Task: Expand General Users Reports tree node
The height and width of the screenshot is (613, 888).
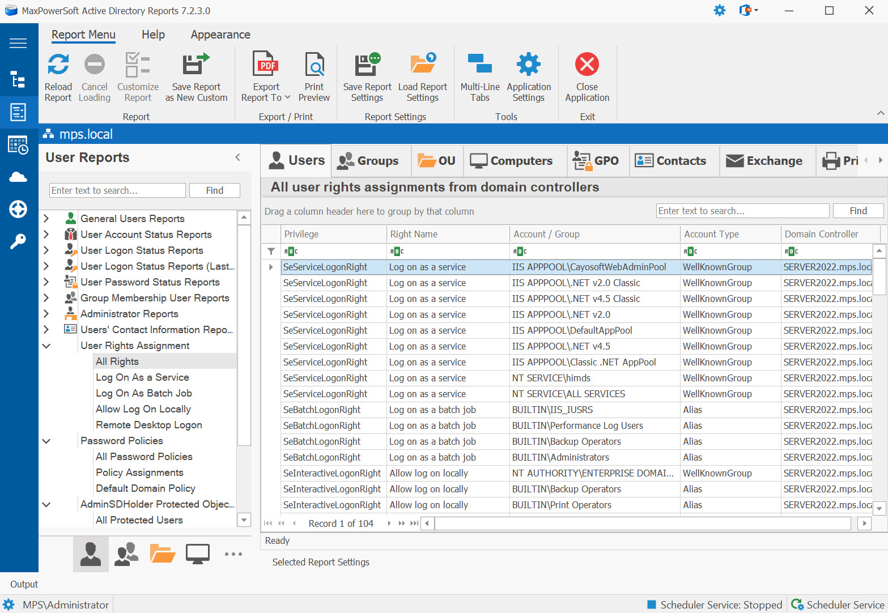Action: pos(46,218)
